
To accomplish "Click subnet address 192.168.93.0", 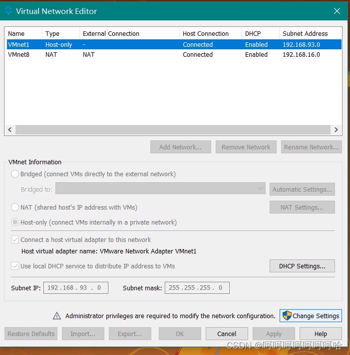I will pyautogui.click(x=301, y=44).
